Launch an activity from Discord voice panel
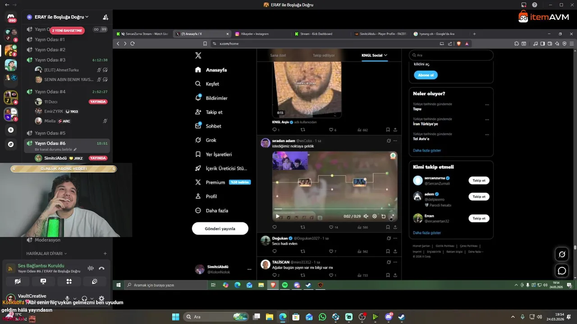Screen dimensions: 577x324 [69, 281]
